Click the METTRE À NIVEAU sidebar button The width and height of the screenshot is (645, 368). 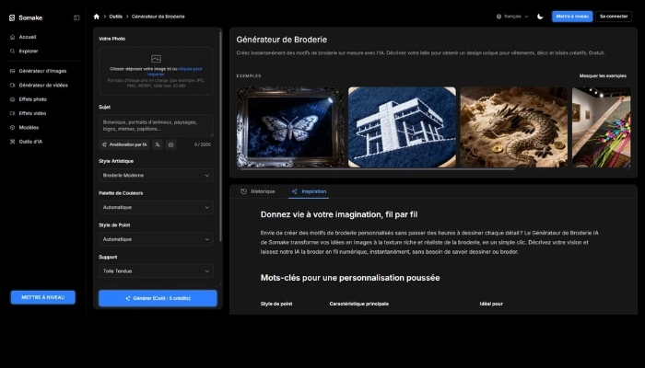[x=42, y=297]
